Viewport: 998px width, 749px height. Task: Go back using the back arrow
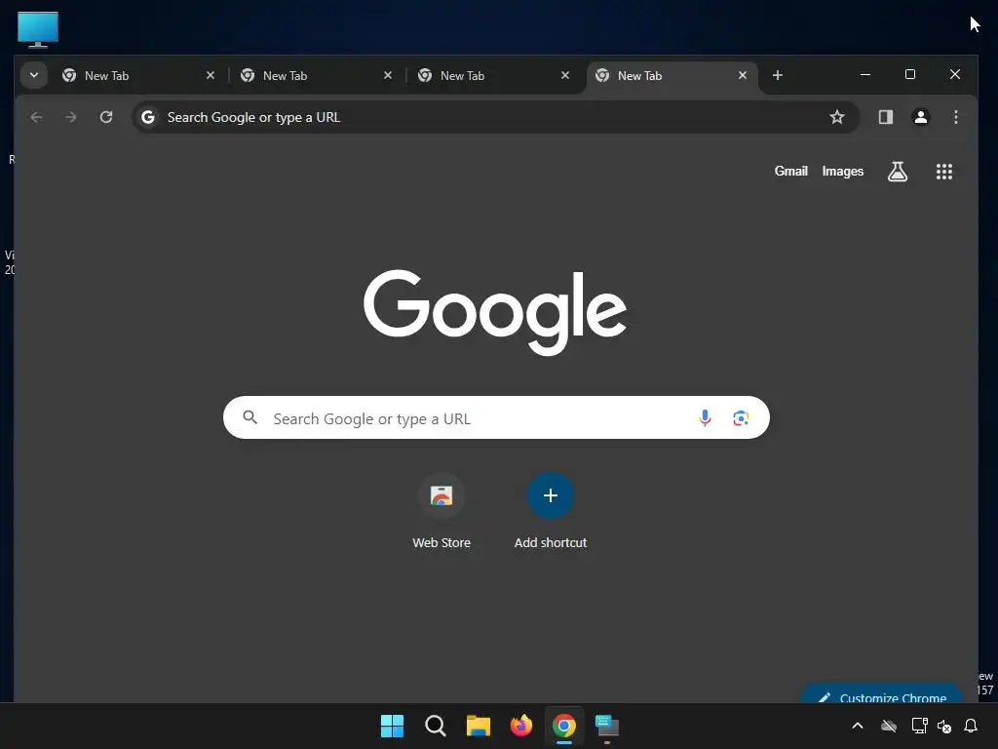coord(36,117)
